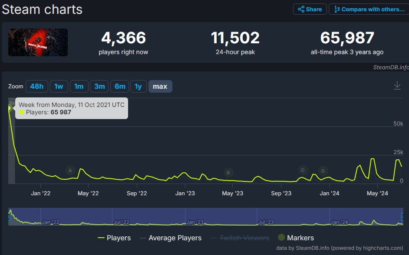Screen dimensions: 409x255
Task: Click the Steam charts heading
Action: coord(42,10)
